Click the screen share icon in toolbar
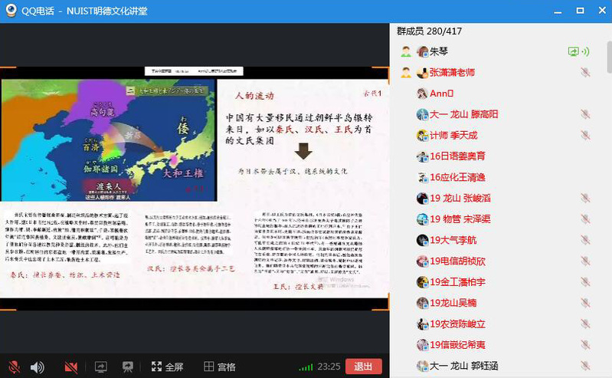This screenshot has height=378, width=612. pos(100,366)
